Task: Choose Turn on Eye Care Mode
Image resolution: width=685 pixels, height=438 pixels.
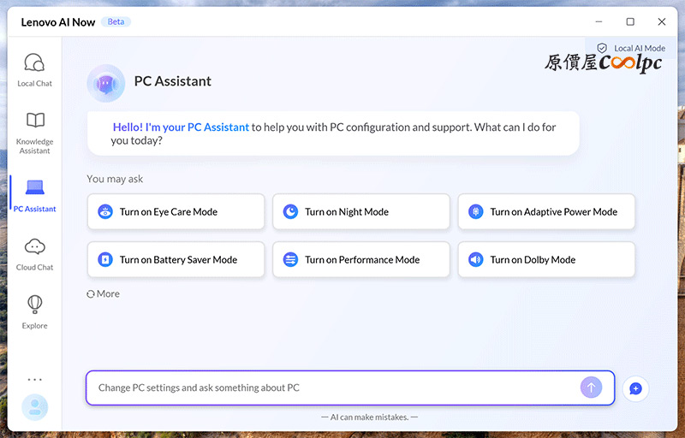Action: tap(176, 212)
